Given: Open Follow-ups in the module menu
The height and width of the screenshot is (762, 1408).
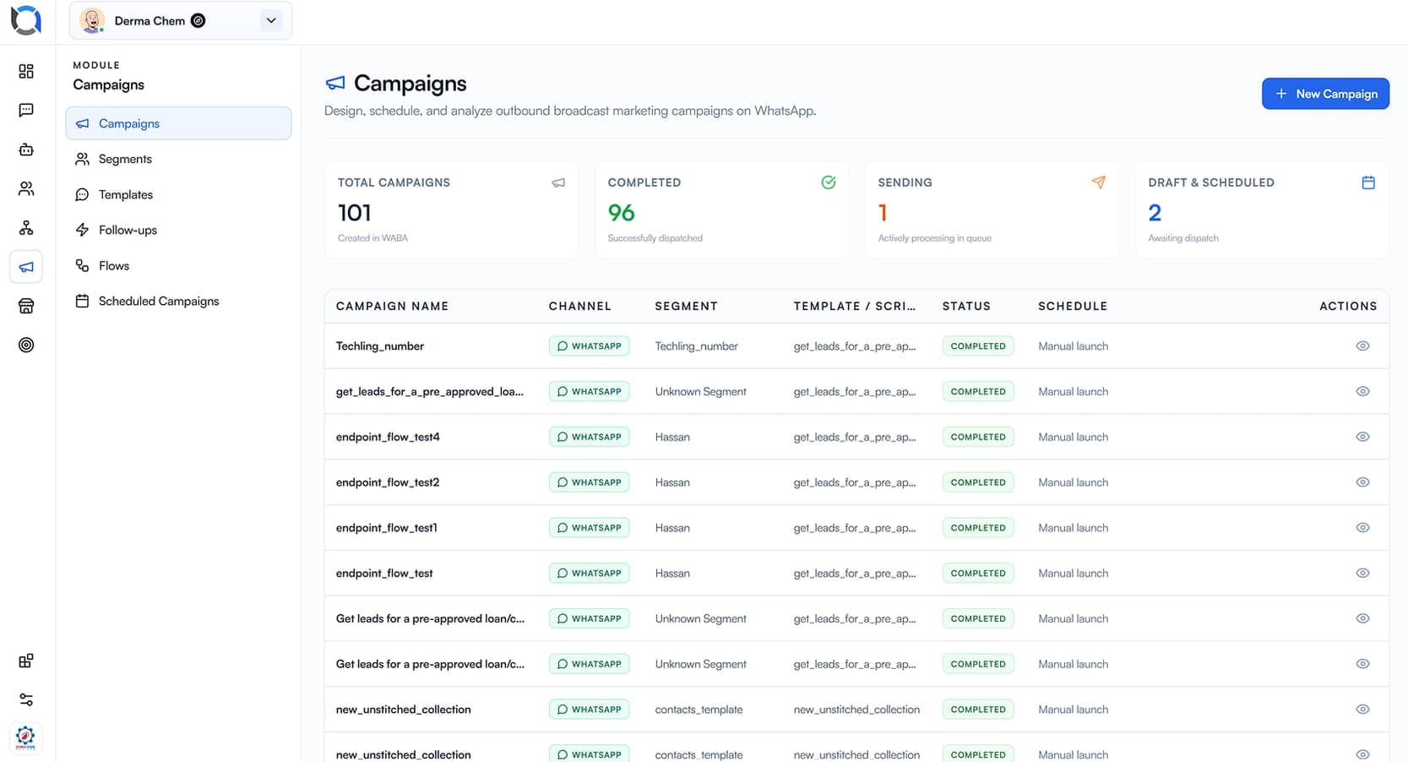Looking at the screenshot, I should pyautogui.click(x=178, y=230).
